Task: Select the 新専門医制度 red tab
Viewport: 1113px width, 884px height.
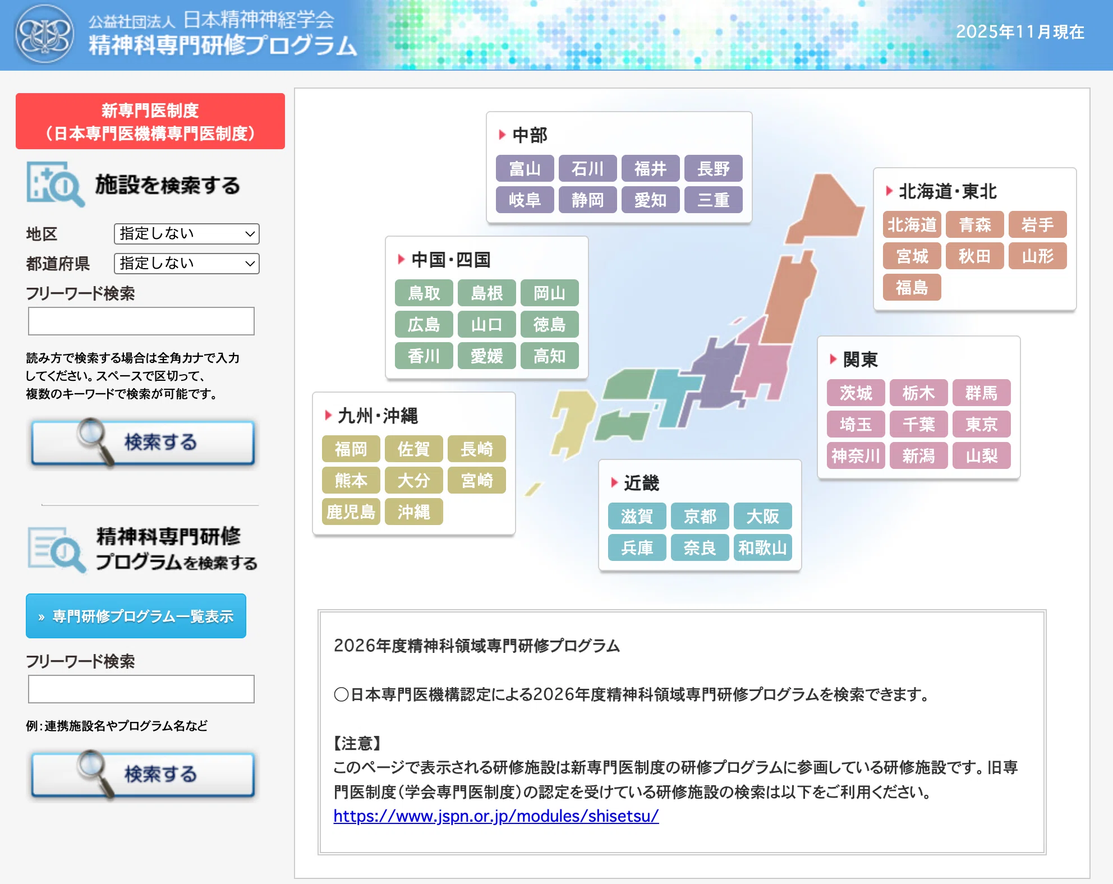Action: pyautogui.click(x=150, y=121)
